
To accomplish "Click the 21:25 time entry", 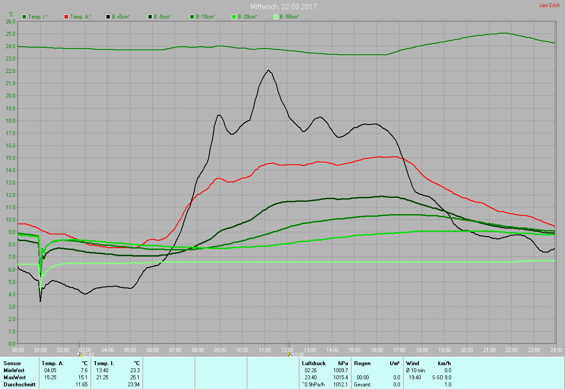I will (x=102, y=378).
